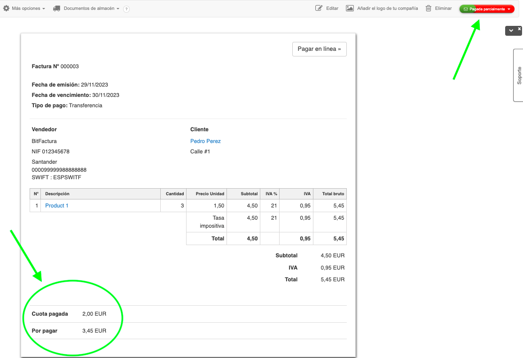Open the Pagada parcialmente status dropdown arrow
This screenshot has width=523, height=358.
[509, 9]
